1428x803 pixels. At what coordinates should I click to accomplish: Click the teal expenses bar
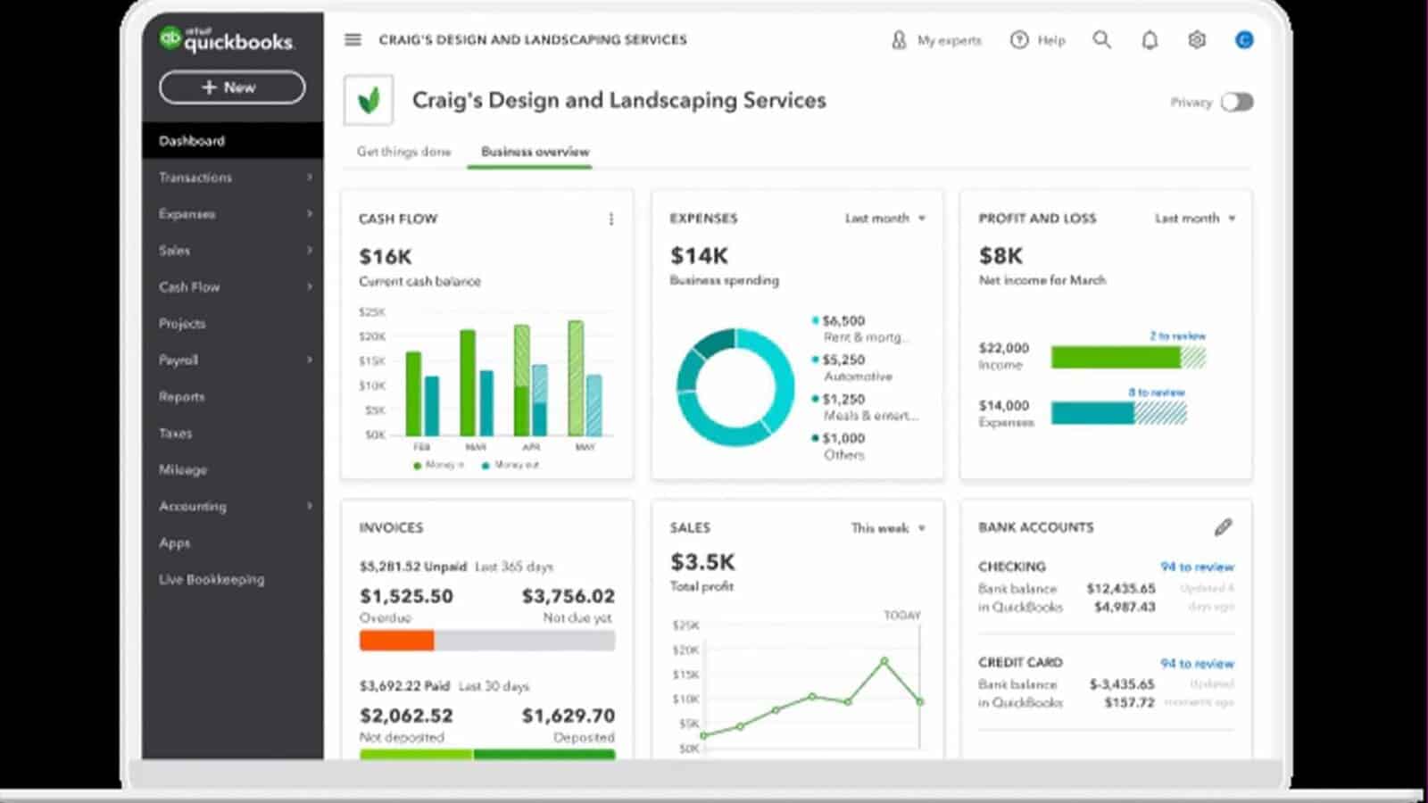pos(1092,413)
